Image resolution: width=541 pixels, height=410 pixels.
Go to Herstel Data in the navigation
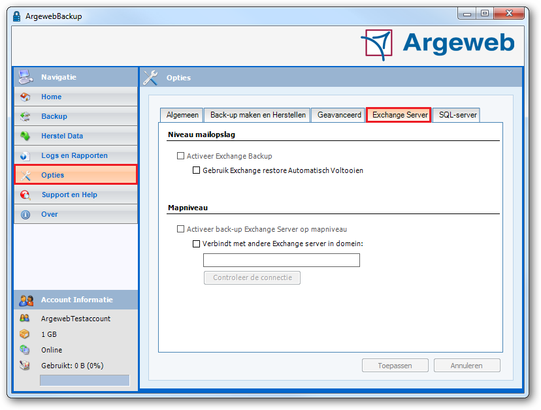[76, 136]
